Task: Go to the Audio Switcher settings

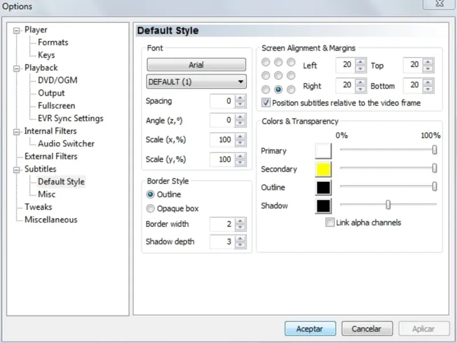Action: (66, 143)
